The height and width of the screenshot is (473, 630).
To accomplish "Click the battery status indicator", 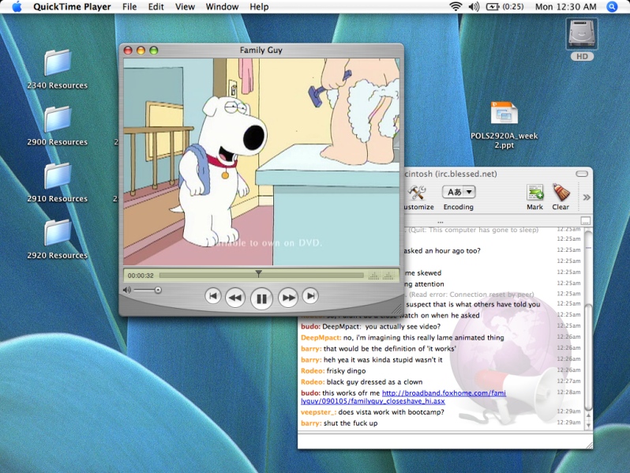I will click(505, 7).
